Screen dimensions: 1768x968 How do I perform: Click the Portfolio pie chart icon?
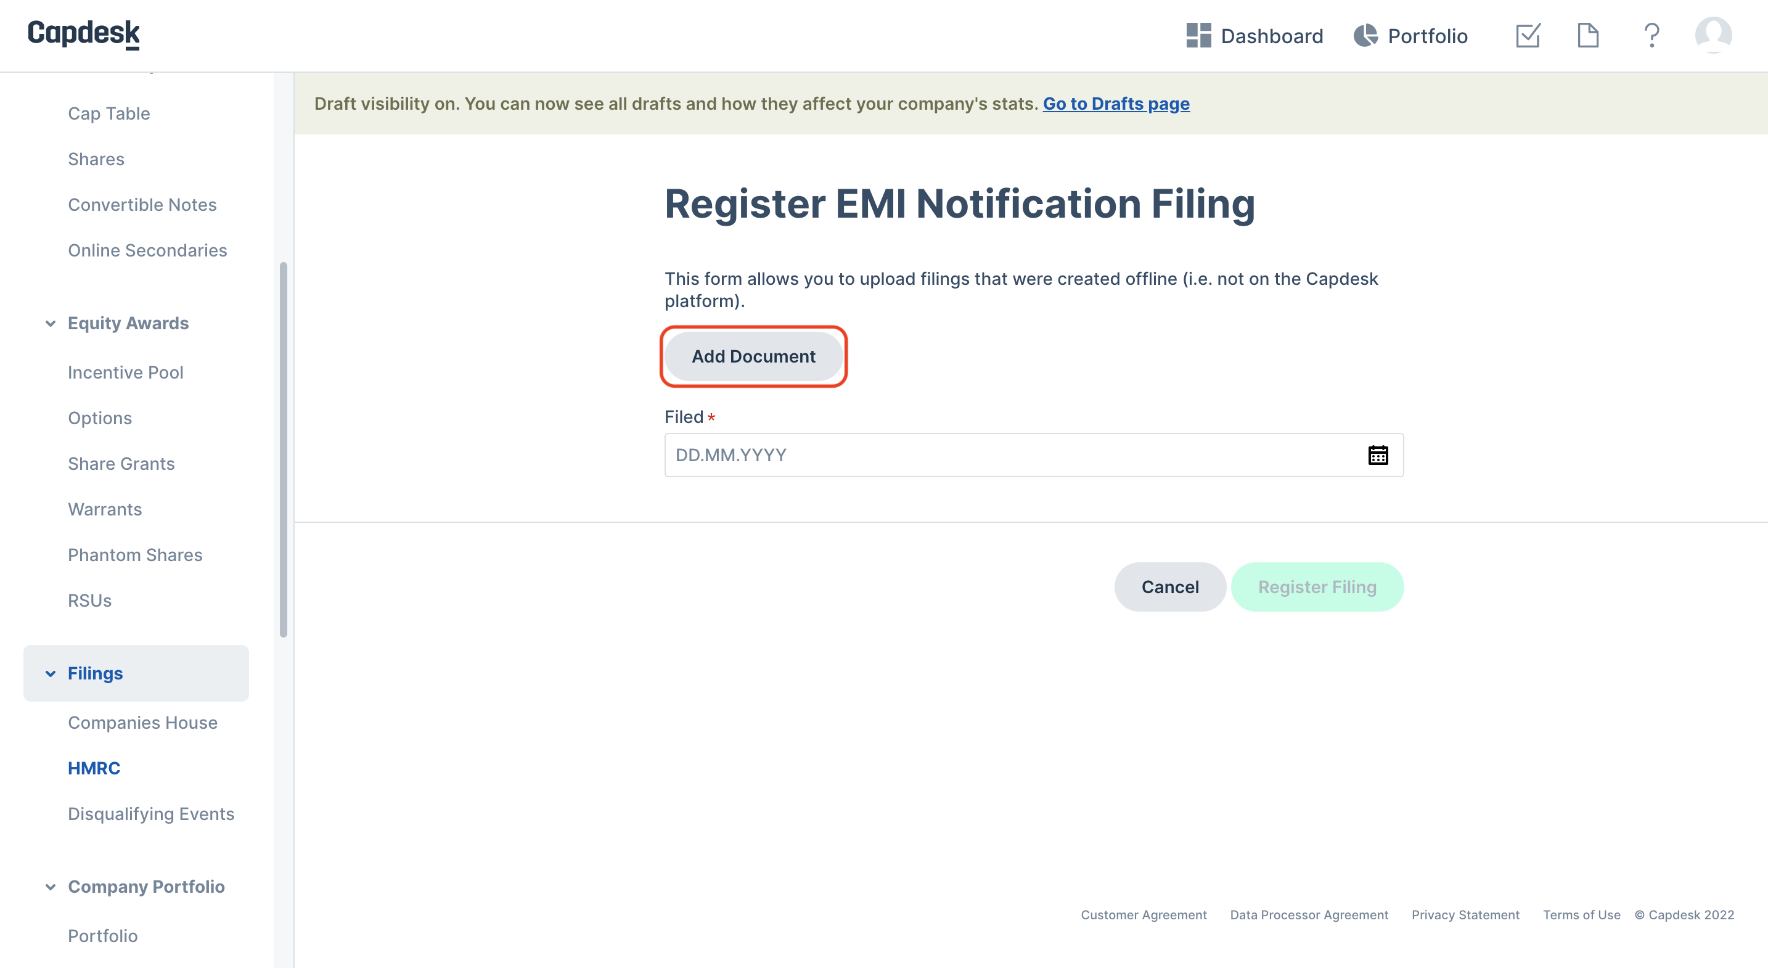coord(1365,36)
